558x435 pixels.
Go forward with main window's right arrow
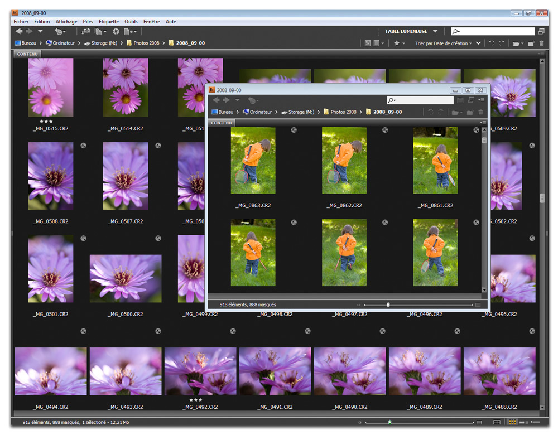coord(29,31)
